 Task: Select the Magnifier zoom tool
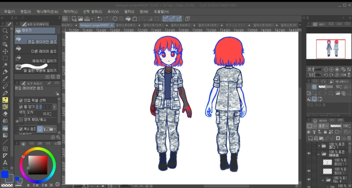point(5,31)
